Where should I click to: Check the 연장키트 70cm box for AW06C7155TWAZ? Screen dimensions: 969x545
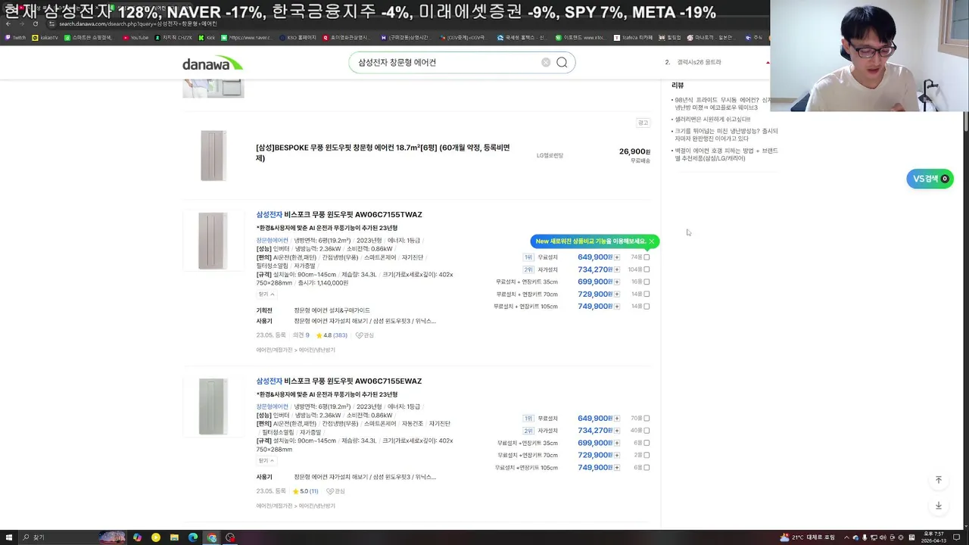point(647,294)
